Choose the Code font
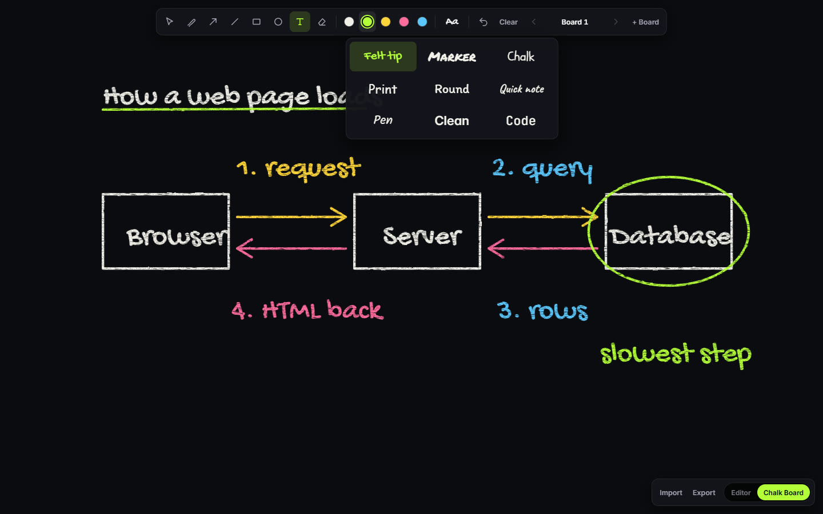 (521, 121)
